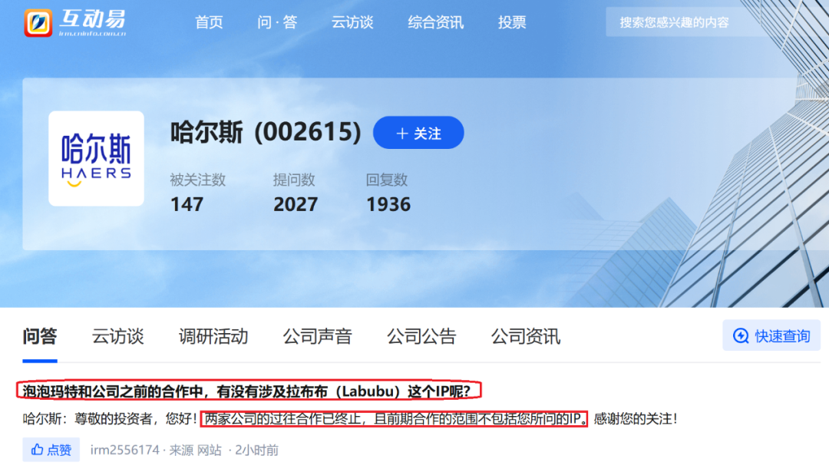This screenshot has width=829, height=469.
Task: Switch to the 云访谈 tab below profile
Action: coord(117,336)
